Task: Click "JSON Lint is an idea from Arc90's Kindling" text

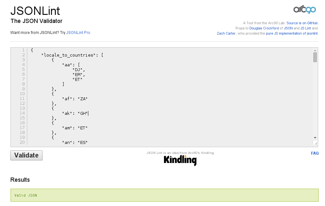Action: pos(180,153)
